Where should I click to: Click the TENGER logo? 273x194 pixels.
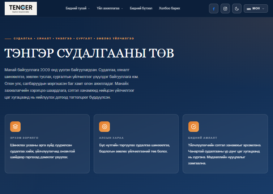(21, 9)
